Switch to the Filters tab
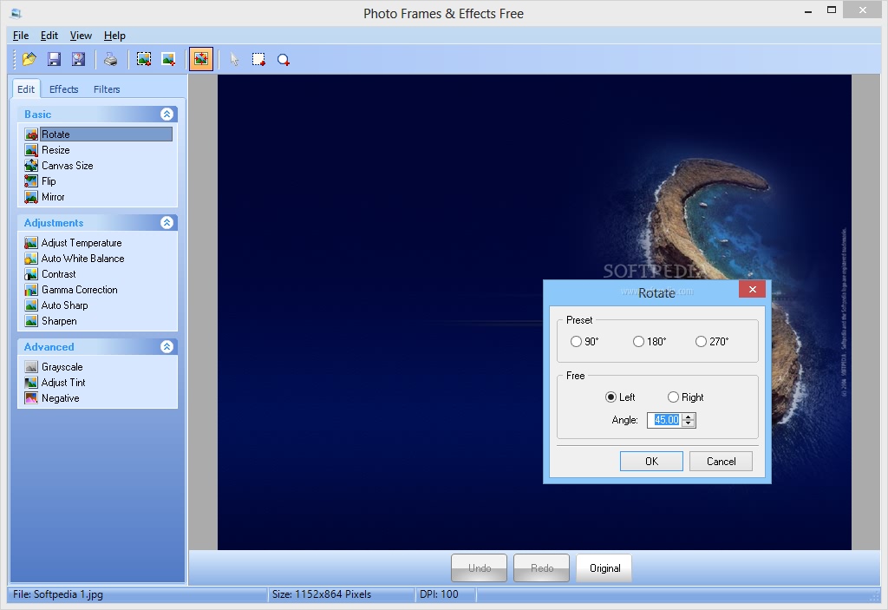 pos(107,89)
